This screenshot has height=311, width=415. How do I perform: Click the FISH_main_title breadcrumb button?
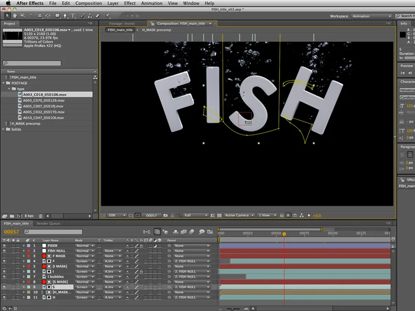(x=120, y=30)
